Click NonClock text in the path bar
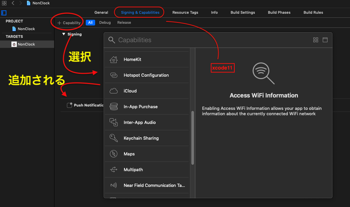Image resolution: width=350 pixels, height=207 pixels. pos(41,3)
